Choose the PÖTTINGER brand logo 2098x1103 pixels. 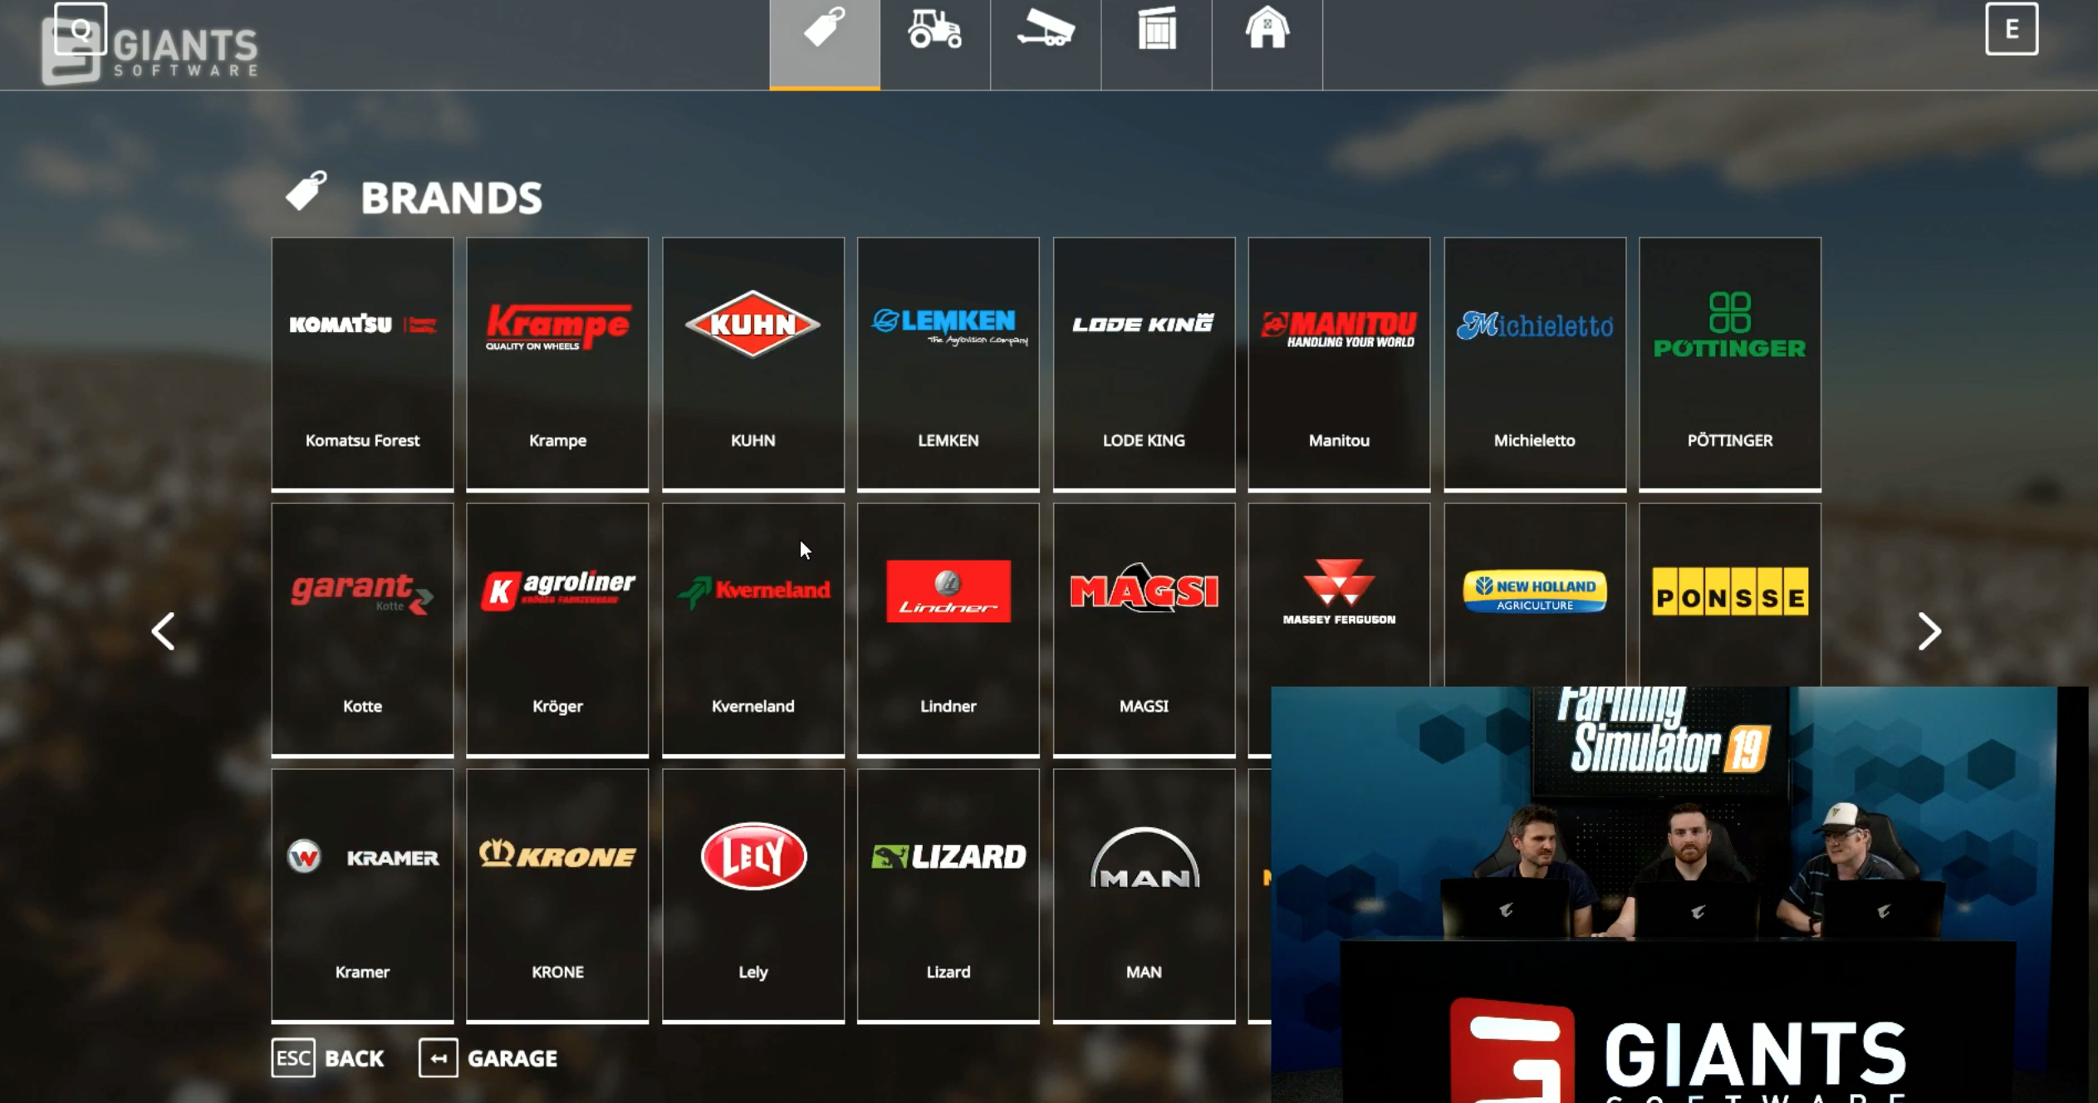pos(1729,326)
